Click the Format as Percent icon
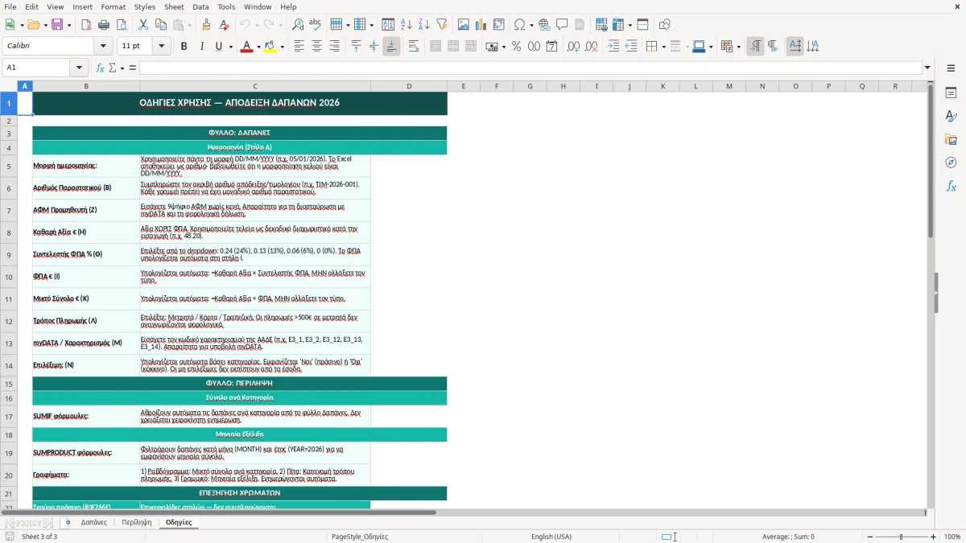 pos(516,47)
